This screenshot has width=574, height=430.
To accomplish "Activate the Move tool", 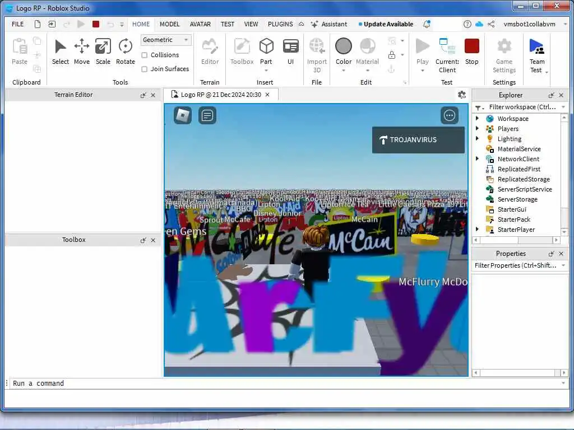I will tap(82, 52).
